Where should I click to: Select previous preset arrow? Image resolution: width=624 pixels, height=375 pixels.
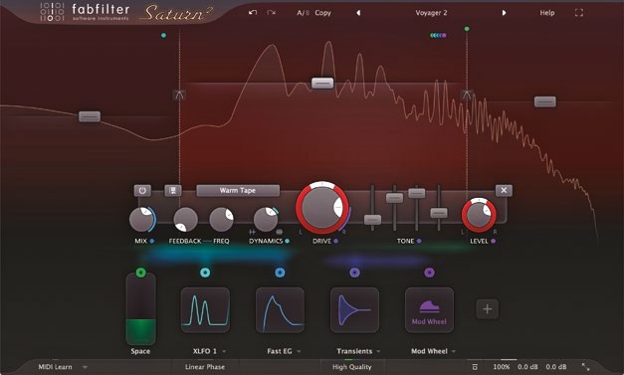358,13
